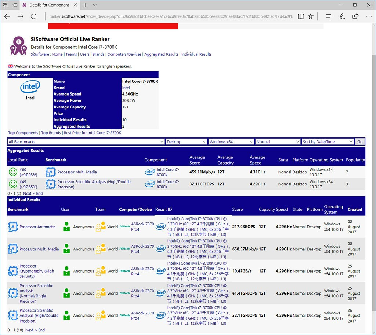Click the Top Brands link
376x335 pixels.
[x=51, y=133]
